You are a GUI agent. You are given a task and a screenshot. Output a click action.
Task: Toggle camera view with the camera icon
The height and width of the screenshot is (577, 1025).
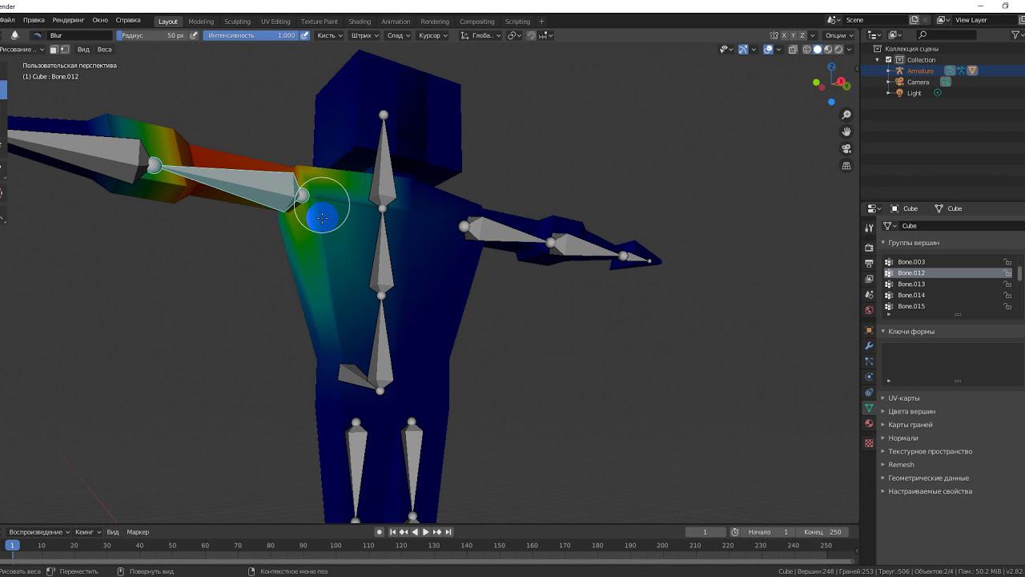[x=846, y=149]
